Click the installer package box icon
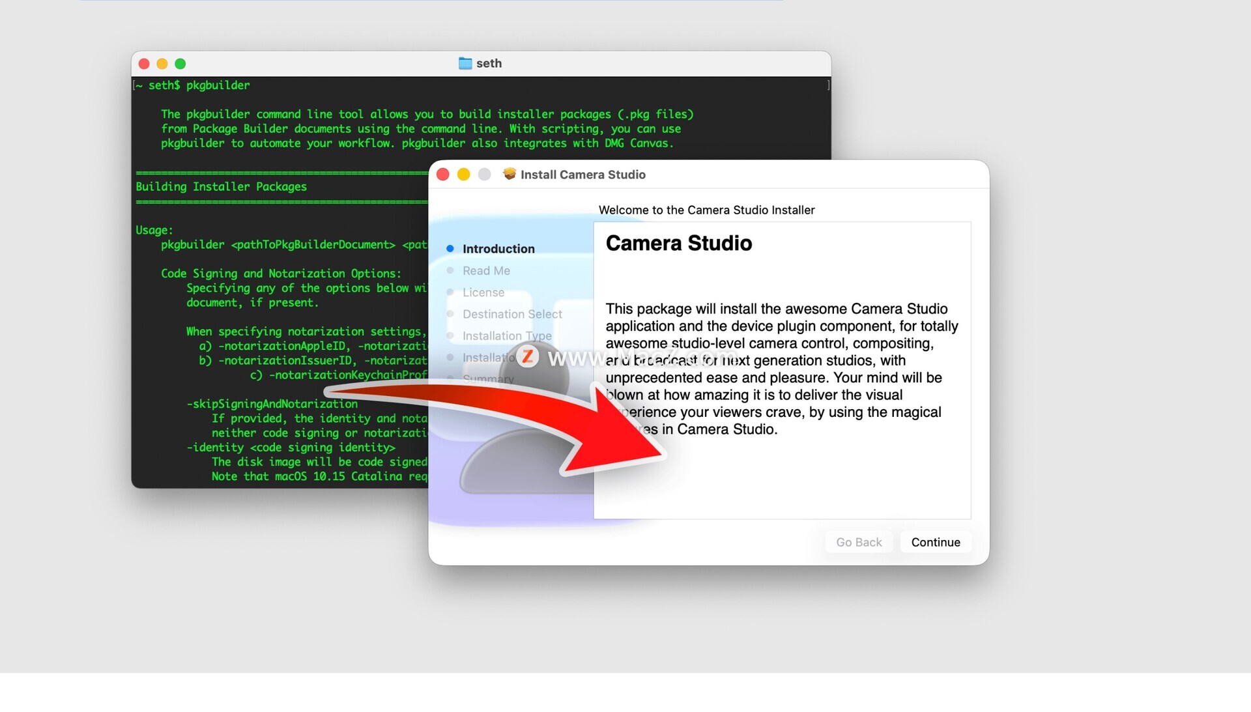This screenshot has height=712, width=1251. click(x=510, y=174)
